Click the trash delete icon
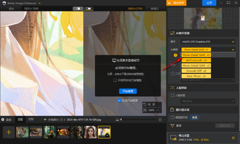The width and height of the screenshot is (240, 144). pyautogui.click(x=160, y=120)
